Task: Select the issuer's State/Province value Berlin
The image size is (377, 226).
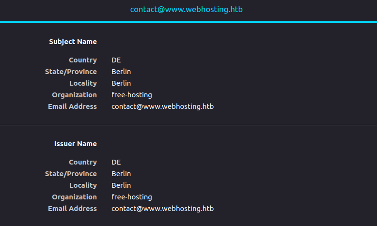Action: [121, 174]
